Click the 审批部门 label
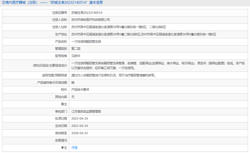The image size is (250, 153). [61, 112]
